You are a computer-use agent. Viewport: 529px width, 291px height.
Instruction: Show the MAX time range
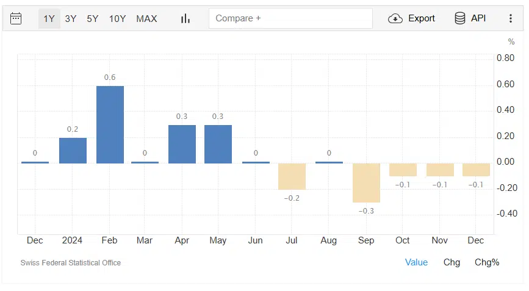tap(146, 18)
